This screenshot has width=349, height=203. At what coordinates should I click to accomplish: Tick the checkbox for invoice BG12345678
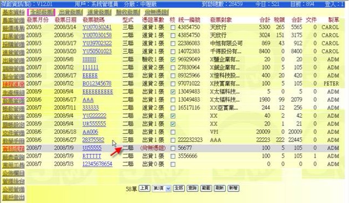[x=173, y=84]
